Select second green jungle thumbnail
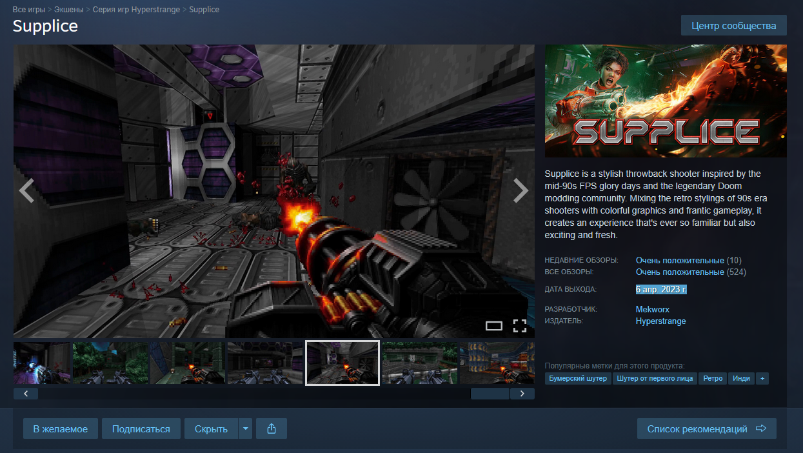 tap(110, 363)
